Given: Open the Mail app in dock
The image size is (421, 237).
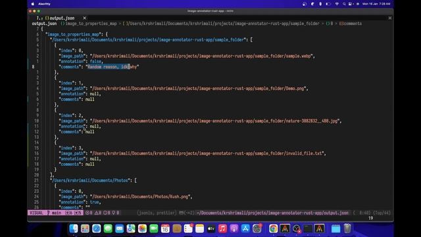Looking at the screenshot, I should (119, 228).
